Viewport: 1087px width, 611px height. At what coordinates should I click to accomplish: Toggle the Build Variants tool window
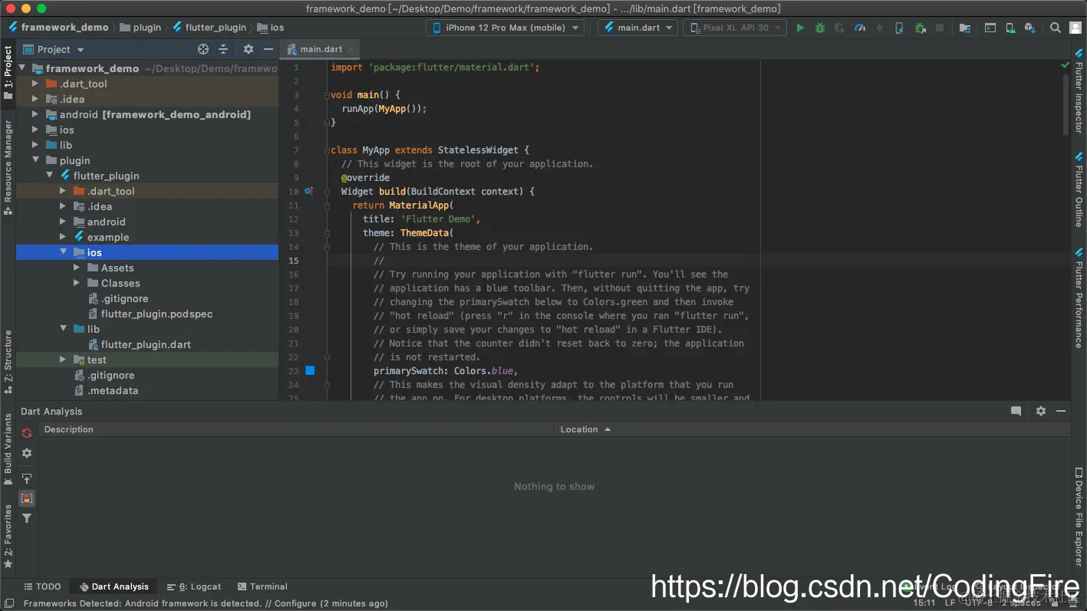click(8, 449)
